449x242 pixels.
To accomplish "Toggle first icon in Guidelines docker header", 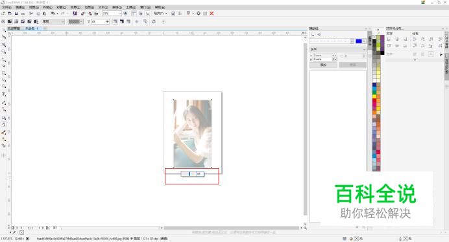I will [x=313, y=34].
